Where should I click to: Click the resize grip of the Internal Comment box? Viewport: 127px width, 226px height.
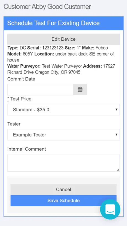coord(118,170)
